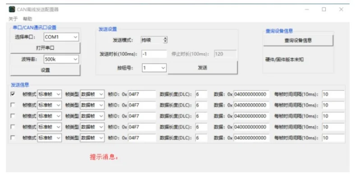Image resolution: width=355 pixels, height=179 pixels.
Task: Click third-row 每帧时间间隔 field
Action: 333,116
